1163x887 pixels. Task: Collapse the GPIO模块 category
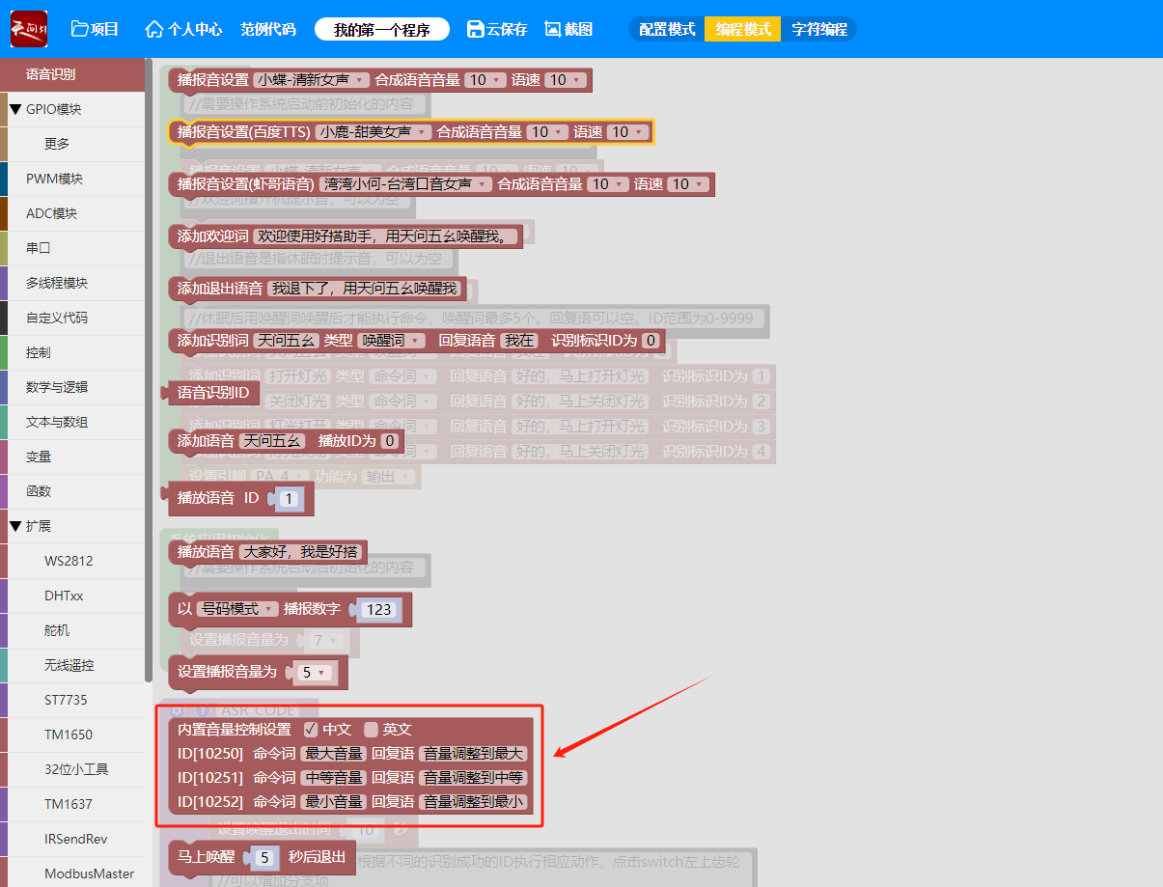pyautogui.click(x=15, y=109)
